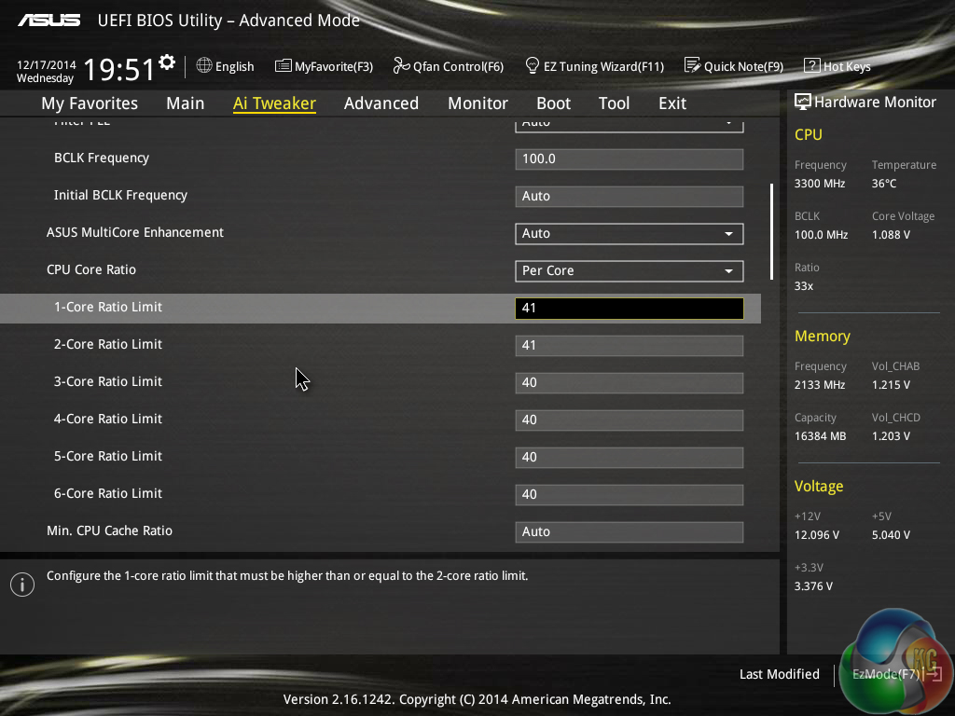
Task: Click the settings list scrollbar thumb
Action: tap(771, 231)
